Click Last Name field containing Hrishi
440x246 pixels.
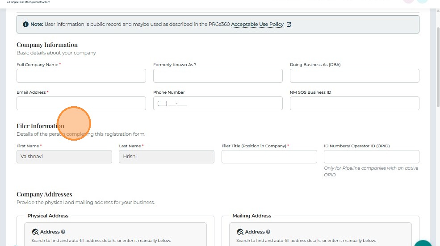(167, 157)
